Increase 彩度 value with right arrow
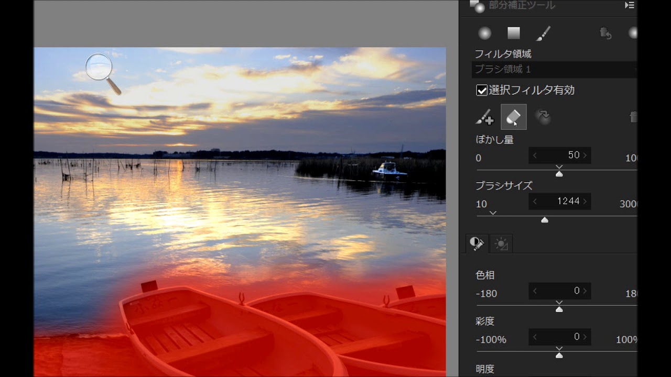The width and height of the screenshot is (671, 377). pyautogui.click(x=585, y=337)
